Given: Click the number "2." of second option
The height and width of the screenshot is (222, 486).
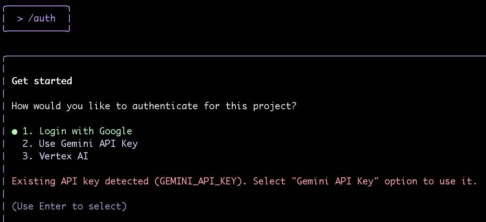Looking at the screenshot, I should click(x=28, y=144).
